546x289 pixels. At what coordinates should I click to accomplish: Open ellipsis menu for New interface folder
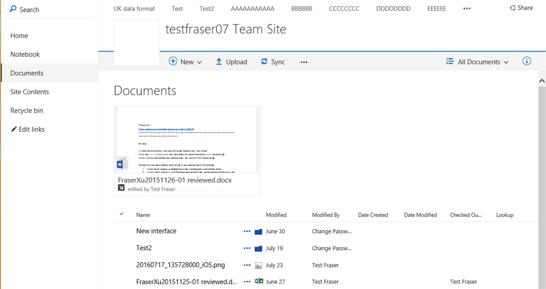[x=247, y=232]
